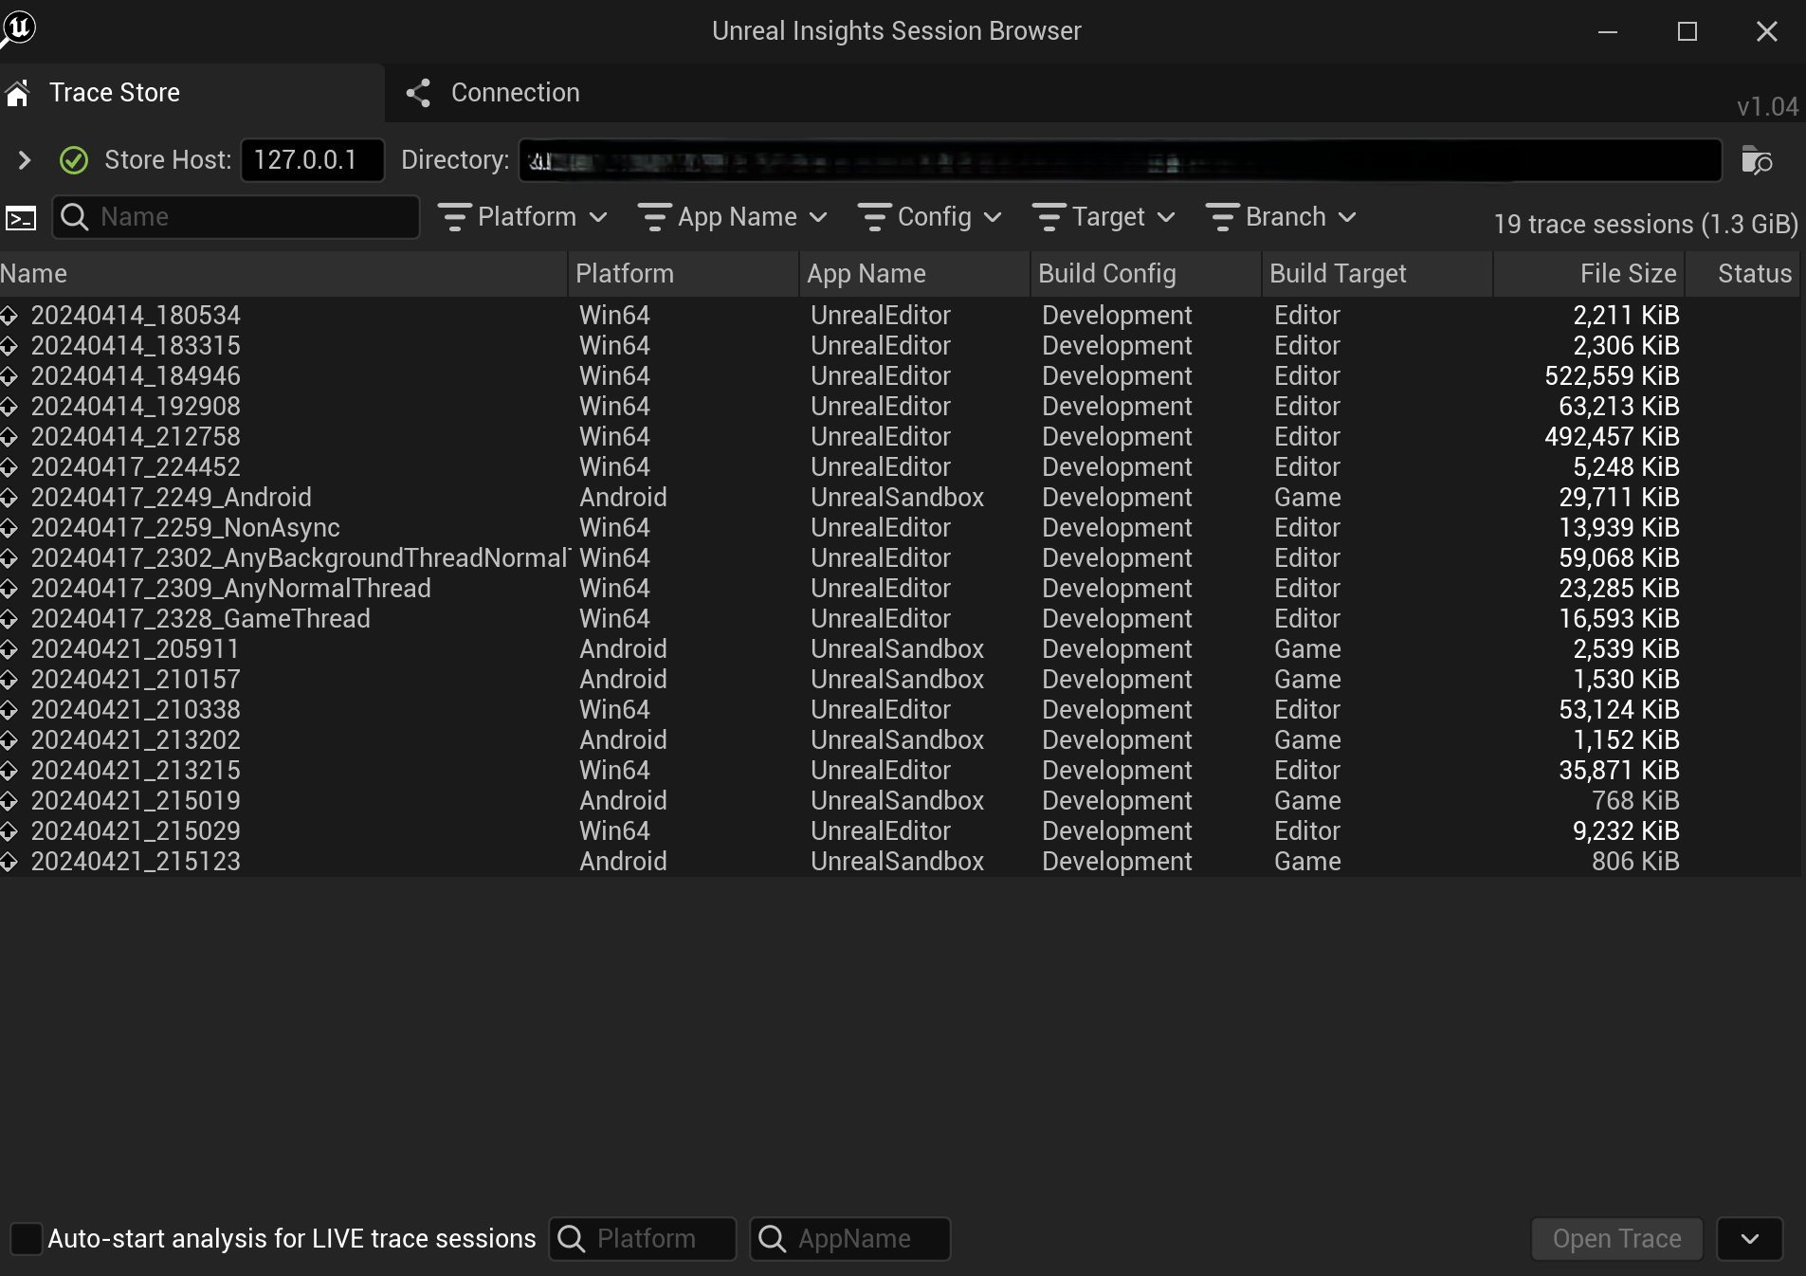Screen dimensions: 1806x1276
Task: Focus the Name search box
Action: 236,217
